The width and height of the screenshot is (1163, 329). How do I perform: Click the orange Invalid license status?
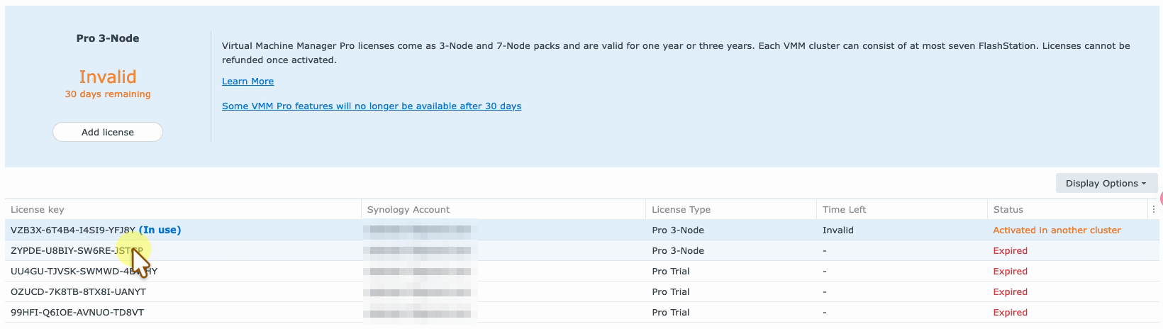coord(108,77)
